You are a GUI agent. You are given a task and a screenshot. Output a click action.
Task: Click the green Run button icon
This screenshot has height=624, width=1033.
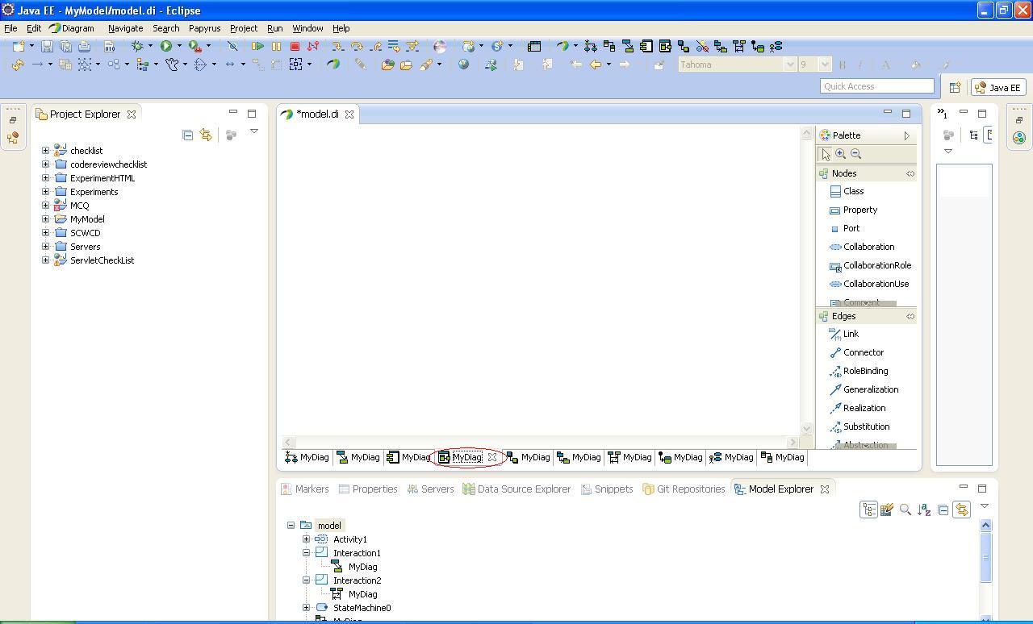166,47
